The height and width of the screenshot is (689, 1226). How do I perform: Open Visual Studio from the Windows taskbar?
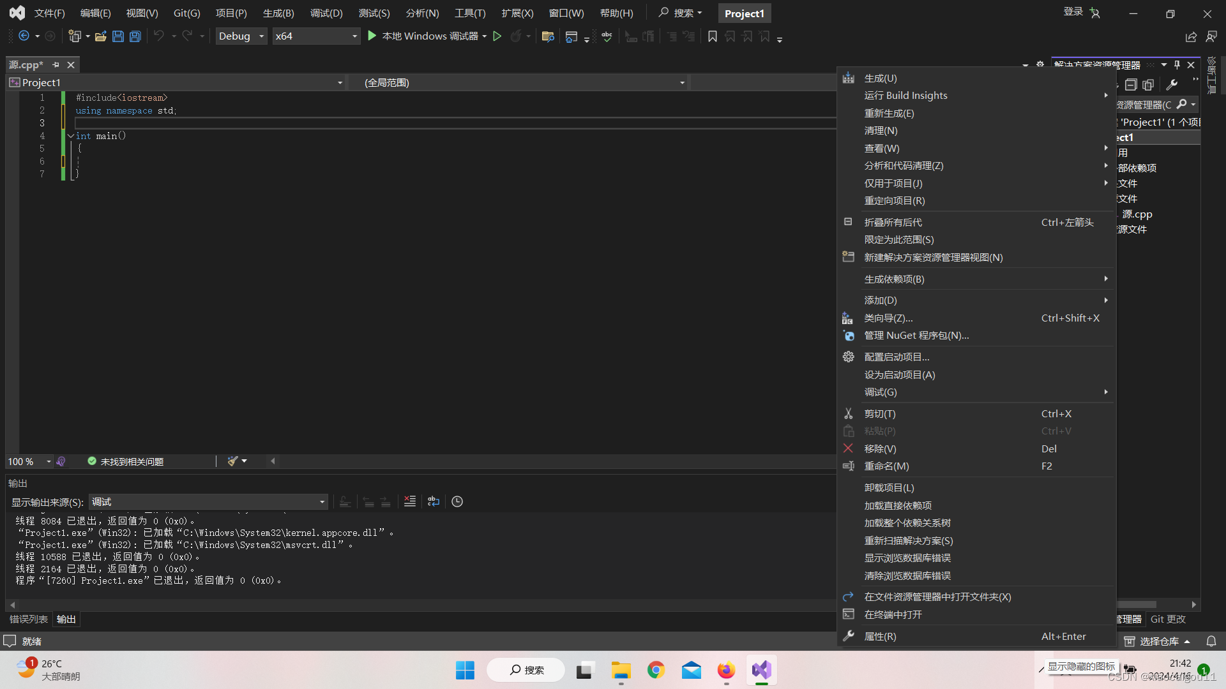click(761, 670)
